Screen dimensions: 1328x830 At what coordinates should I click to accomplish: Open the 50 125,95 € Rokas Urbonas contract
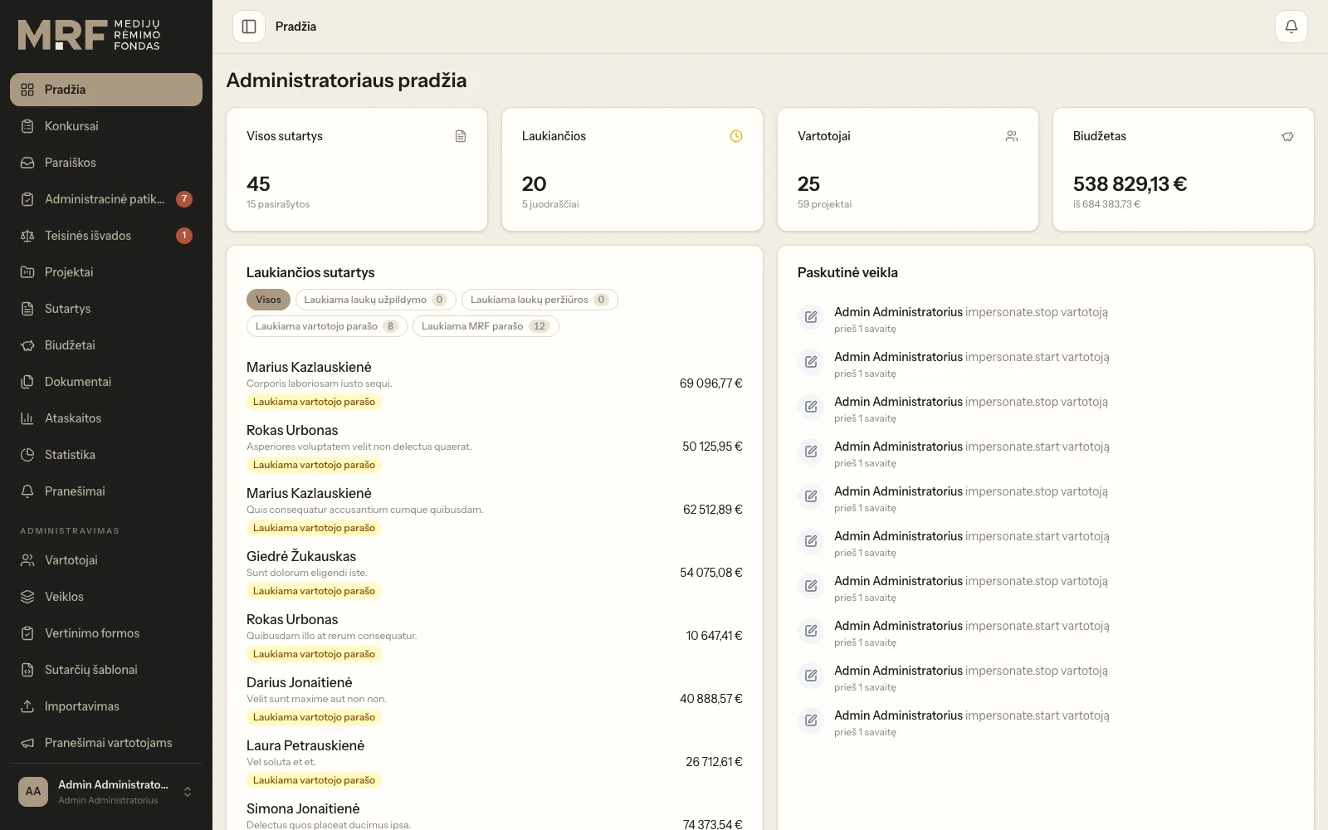[495, 447]
